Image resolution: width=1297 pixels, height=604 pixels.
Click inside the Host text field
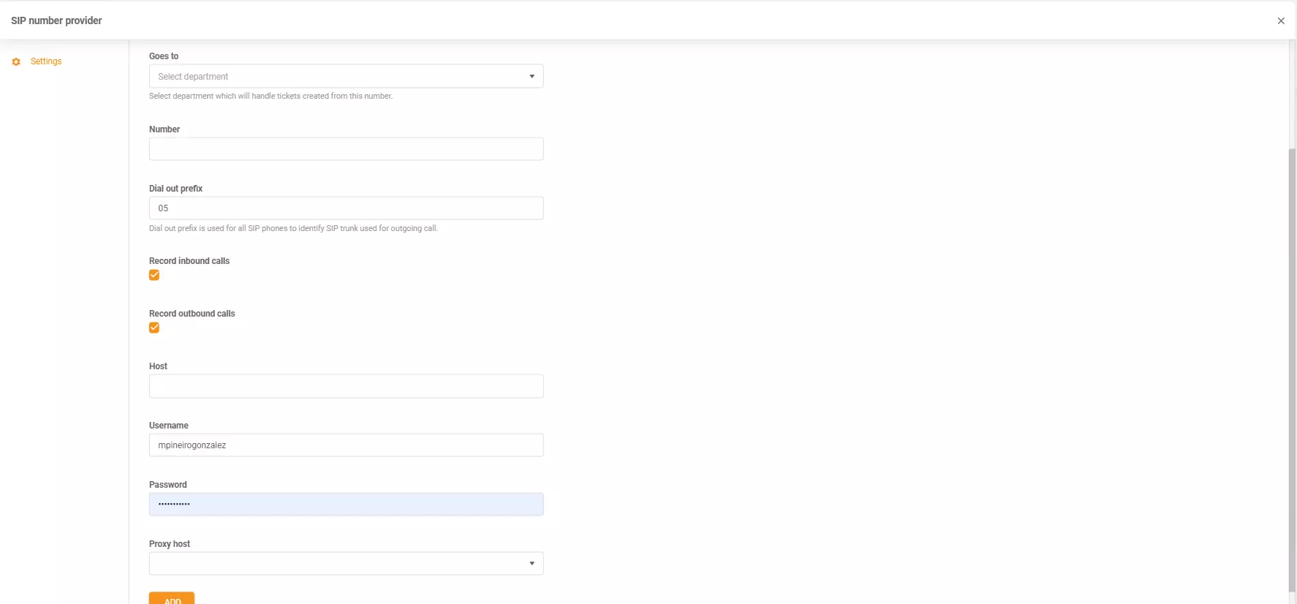[x=346, y=387]
